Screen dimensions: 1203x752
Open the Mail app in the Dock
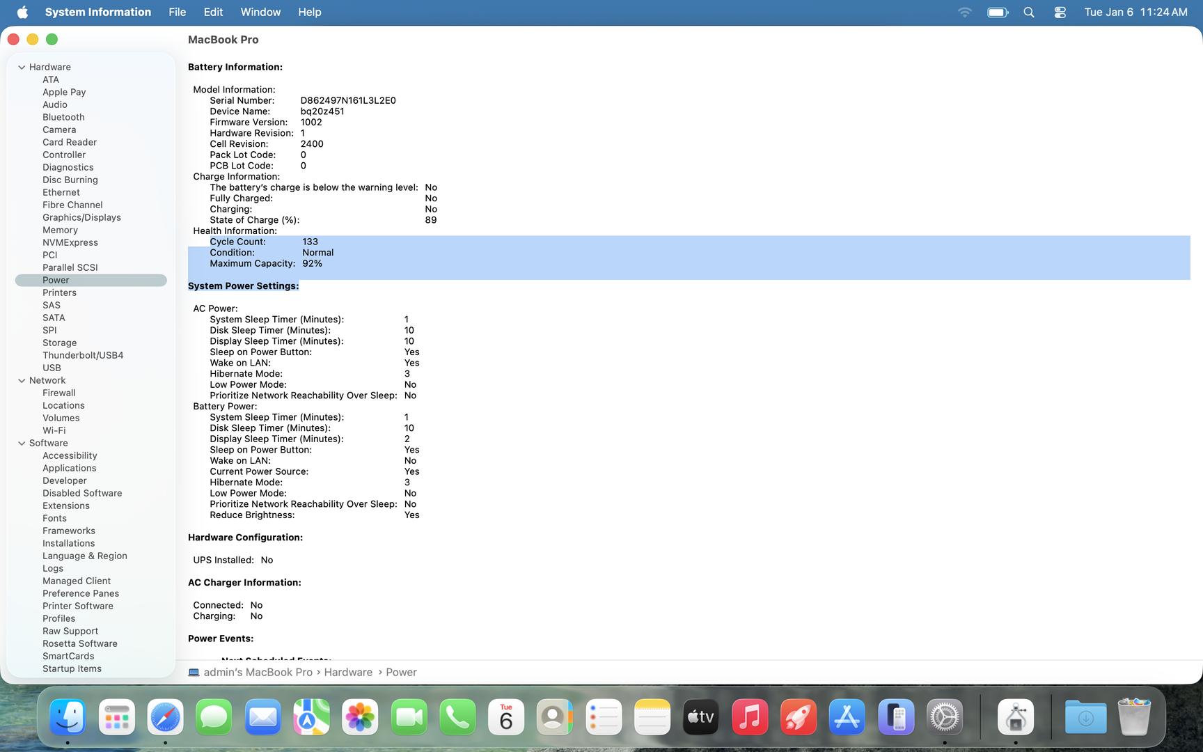(262, 716)
